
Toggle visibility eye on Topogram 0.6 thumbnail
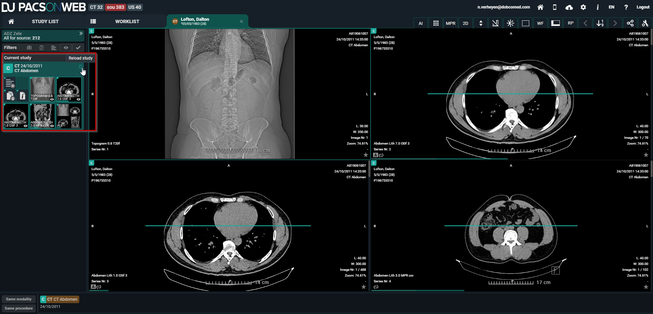point(52,99)
